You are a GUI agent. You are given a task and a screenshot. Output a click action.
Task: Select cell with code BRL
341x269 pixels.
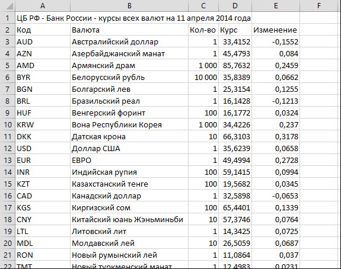(43, 101)
